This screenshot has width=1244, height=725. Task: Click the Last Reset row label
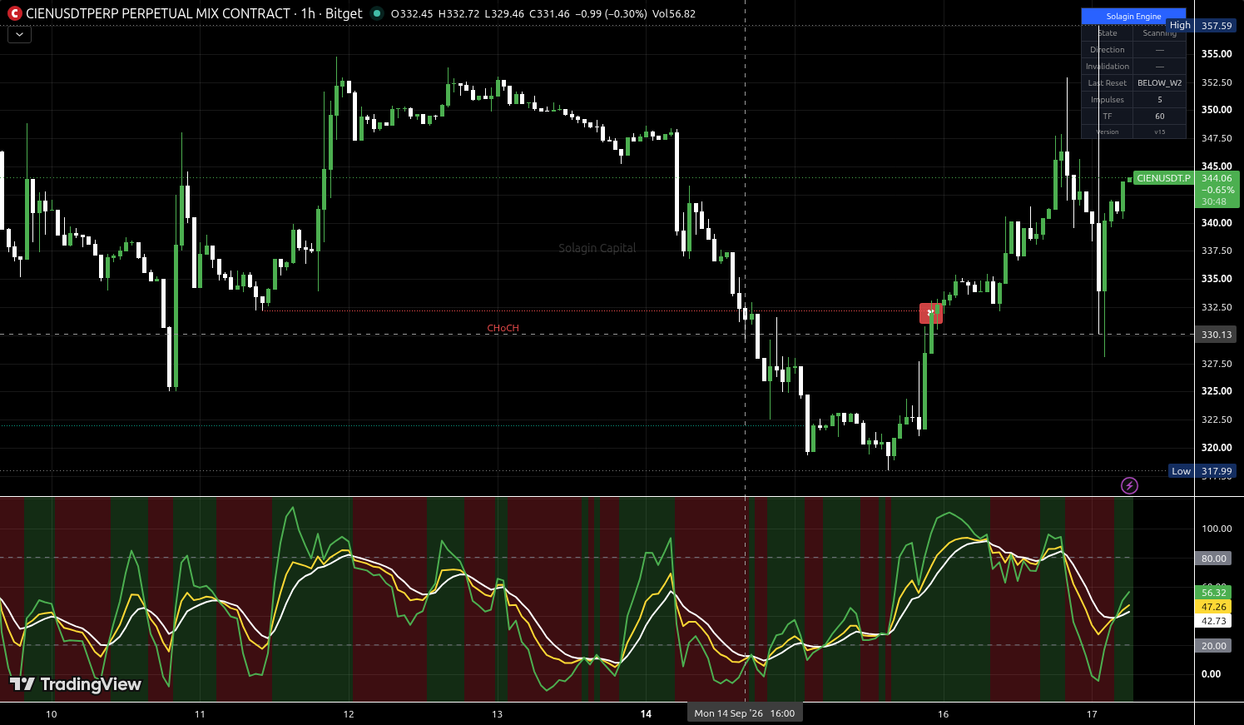click(1108, 83)
